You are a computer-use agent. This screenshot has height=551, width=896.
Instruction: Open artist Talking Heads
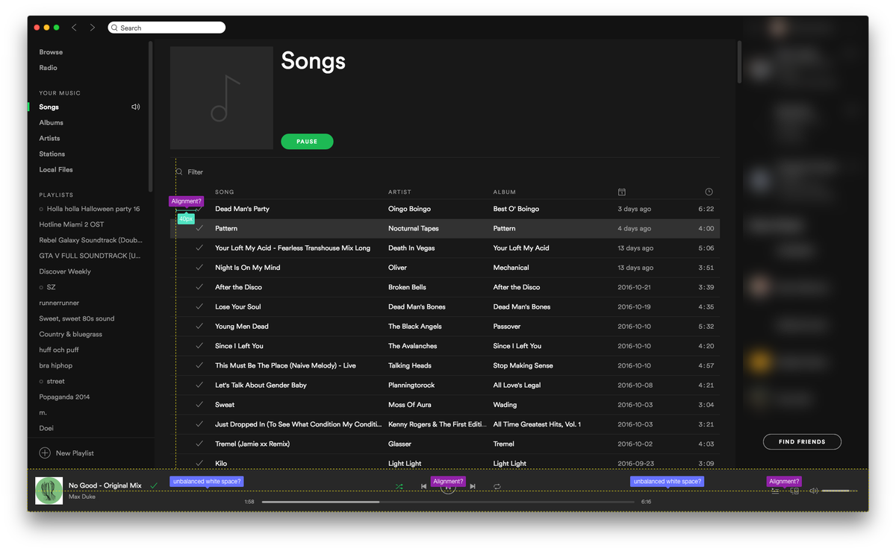pyautogui.click(x=410, y=365)
